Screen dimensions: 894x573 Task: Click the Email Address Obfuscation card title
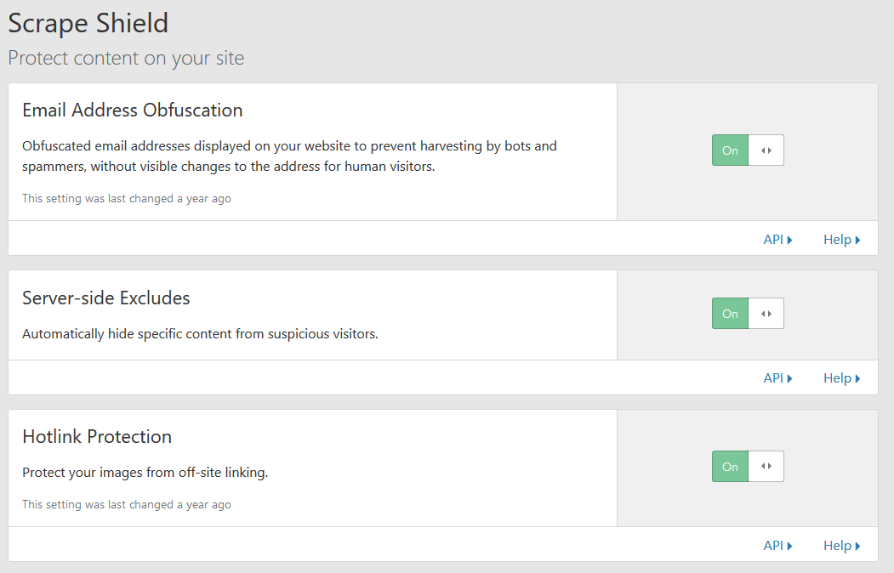tap(133, 111)
